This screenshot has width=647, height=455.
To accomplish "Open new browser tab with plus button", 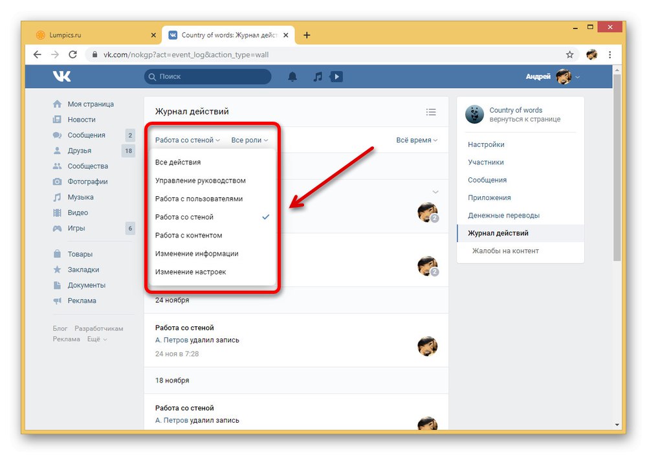I will click(307, 35).
